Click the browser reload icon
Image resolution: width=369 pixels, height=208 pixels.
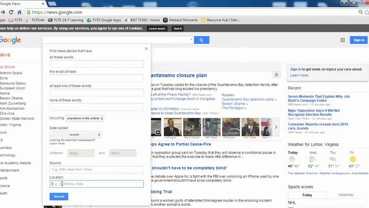click(11, 12)
